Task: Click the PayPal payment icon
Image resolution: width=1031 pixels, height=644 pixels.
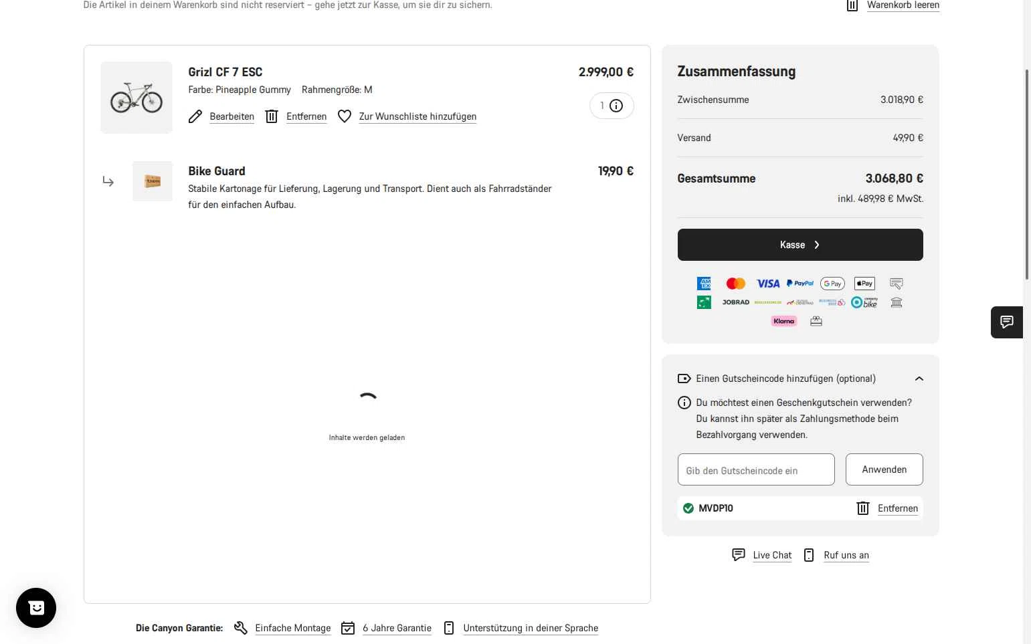Action: [x=800, y=284]
